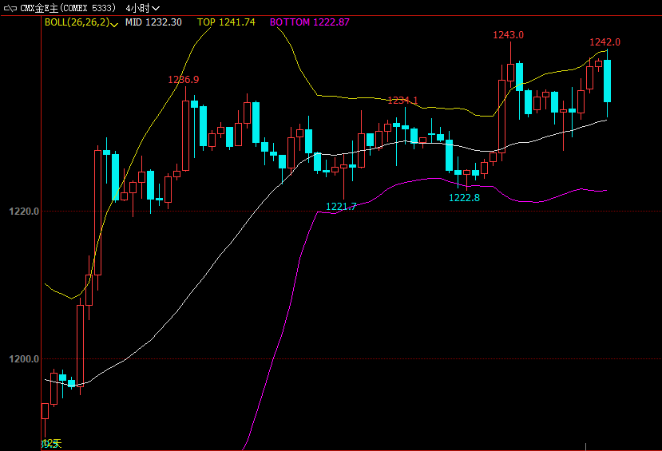The width and height of the screenshot is (662, 451).
Task: Click the 1221.7 low price label
Action: (x=341, y=206)
